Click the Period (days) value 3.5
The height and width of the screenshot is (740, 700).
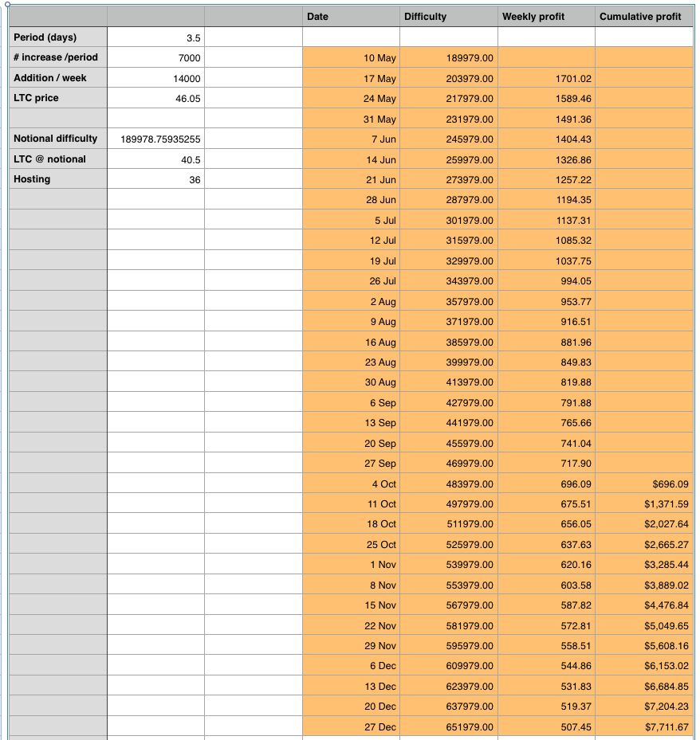(156, 37)
